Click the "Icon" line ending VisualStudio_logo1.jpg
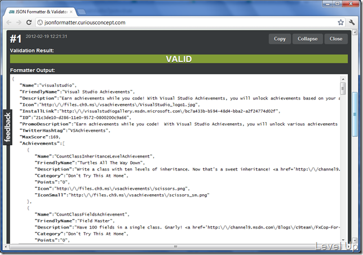This screenshot has height=255, width=363. point(109,105)
